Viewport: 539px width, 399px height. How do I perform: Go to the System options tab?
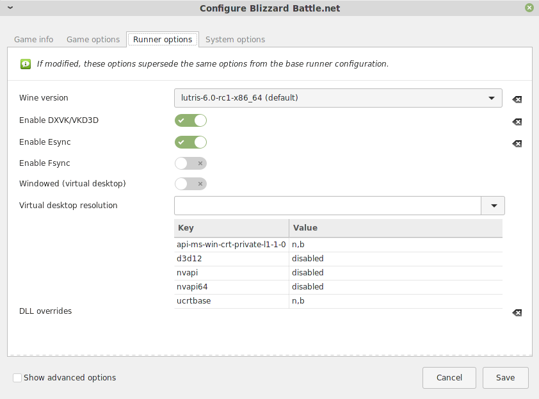tap(235, 40)
